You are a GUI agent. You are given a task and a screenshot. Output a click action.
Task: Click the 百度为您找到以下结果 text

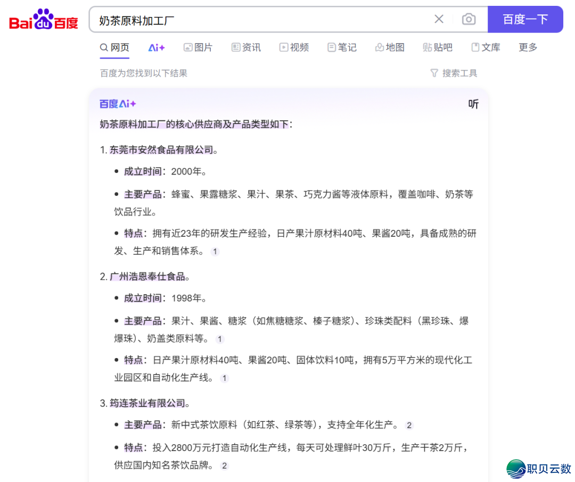[143, 73]
